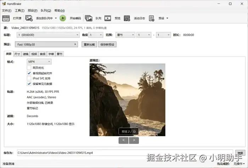Enable the 网页优化 web optimized checkbox
Viewport: 248px width, 168px height.
[29, 68]
